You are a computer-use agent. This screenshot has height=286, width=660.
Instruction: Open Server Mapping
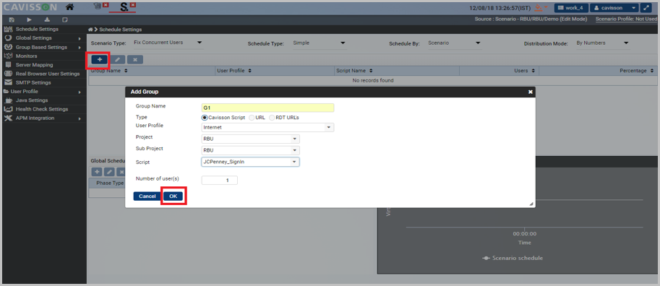(35, 65)
